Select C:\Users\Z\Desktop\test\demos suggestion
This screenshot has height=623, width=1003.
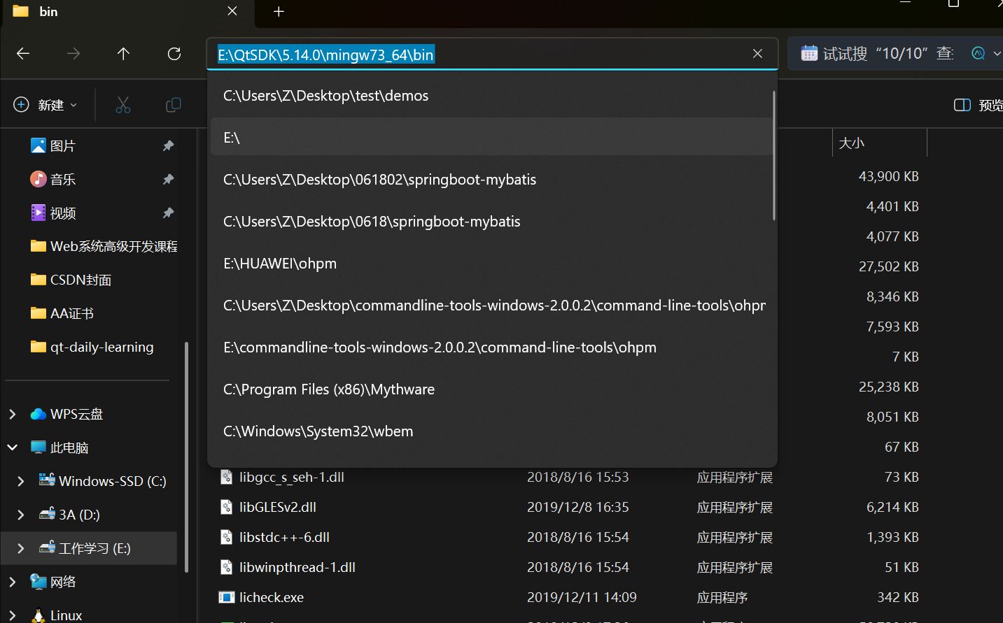pos(491,96)
